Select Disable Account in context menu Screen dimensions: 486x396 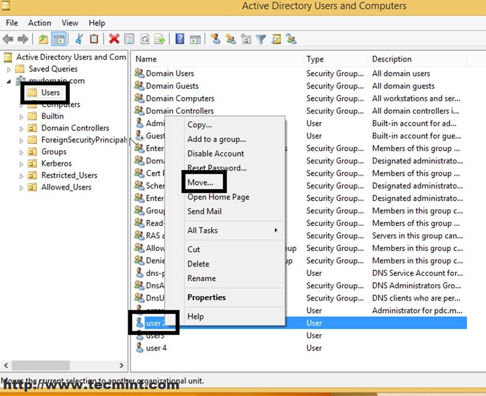(x=216, y=154)
